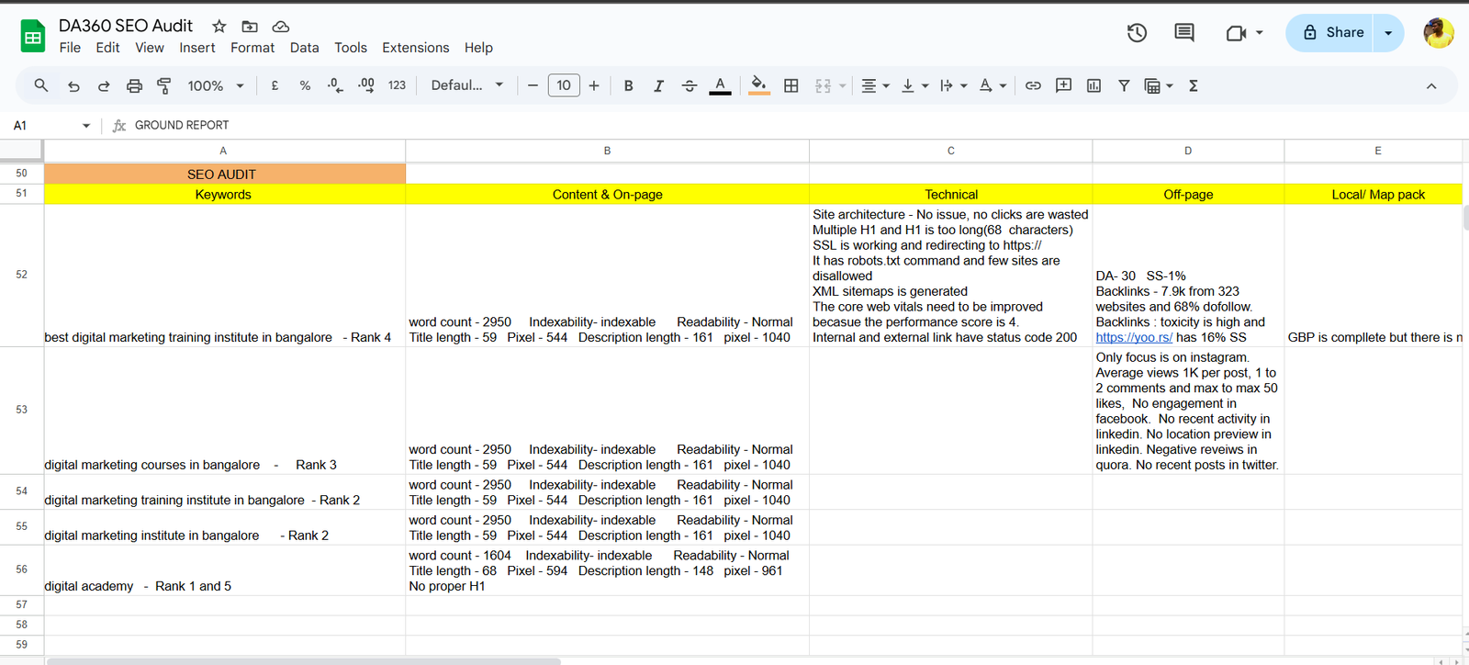Toggle italic formatting

[x=658, y=85]
